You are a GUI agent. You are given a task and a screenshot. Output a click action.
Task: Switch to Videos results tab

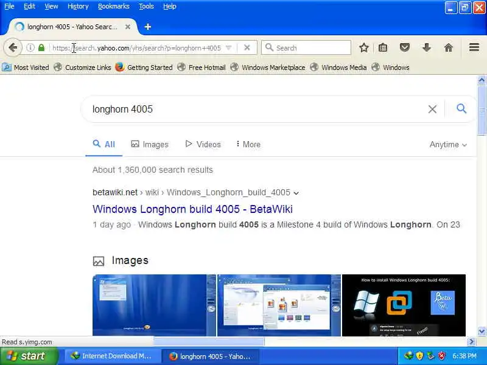[x=203, y=144]
